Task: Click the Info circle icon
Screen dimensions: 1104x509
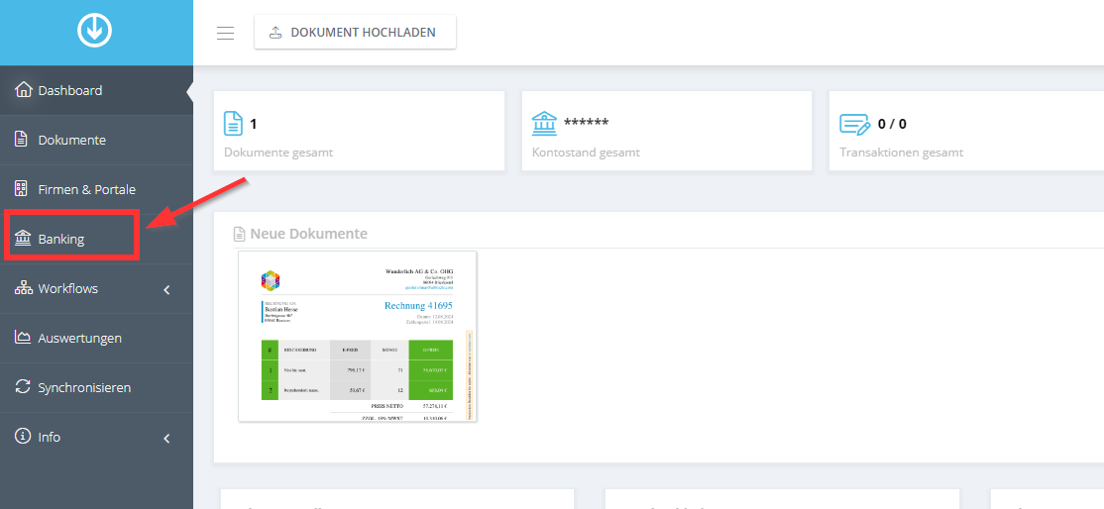Action: 23,436
